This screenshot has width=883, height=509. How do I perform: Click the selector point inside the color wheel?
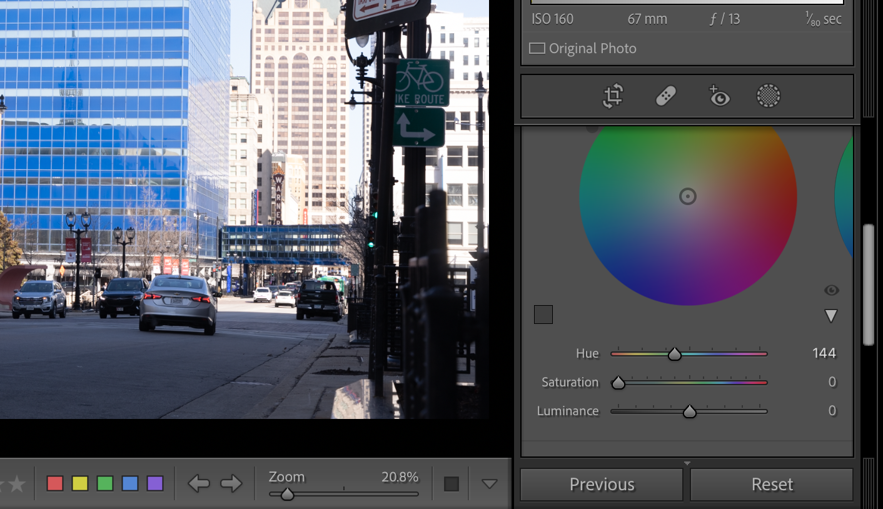pos(687,196)
